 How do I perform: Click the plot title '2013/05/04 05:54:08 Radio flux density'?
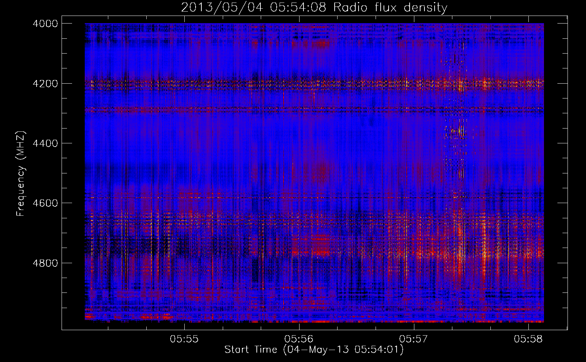(314, 8)
